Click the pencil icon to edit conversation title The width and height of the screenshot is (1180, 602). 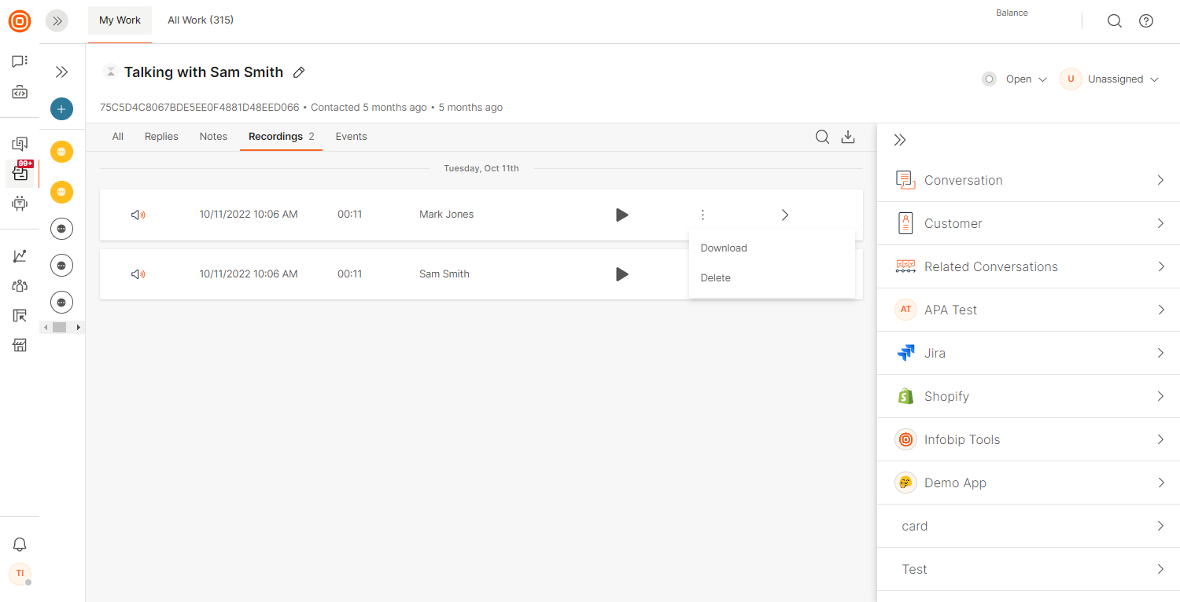(x=299, y=72)
